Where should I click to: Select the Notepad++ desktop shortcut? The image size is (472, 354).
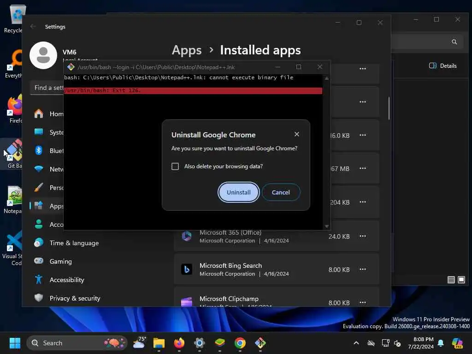pos(13,200)
